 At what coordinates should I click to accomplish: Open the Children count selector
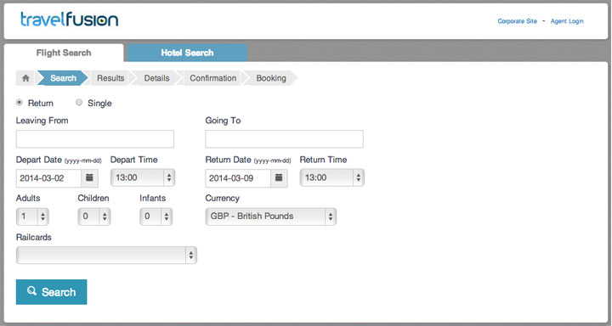click(x=94, y=216)
